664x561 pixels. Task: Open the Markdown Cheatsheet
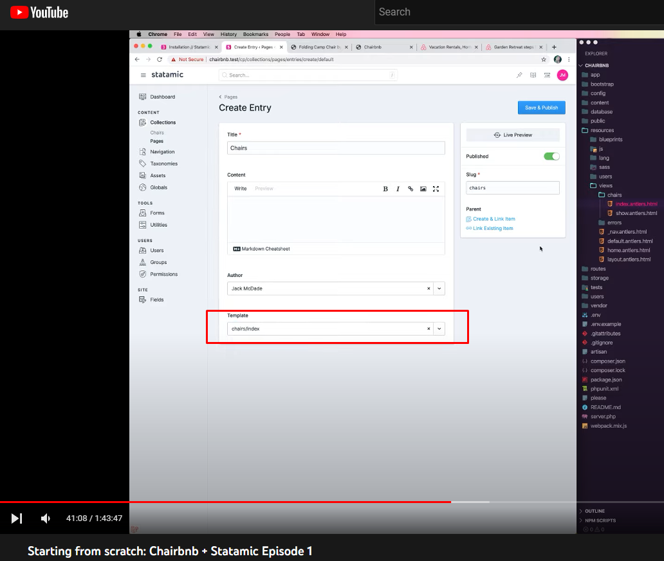[x=261, y=249]
